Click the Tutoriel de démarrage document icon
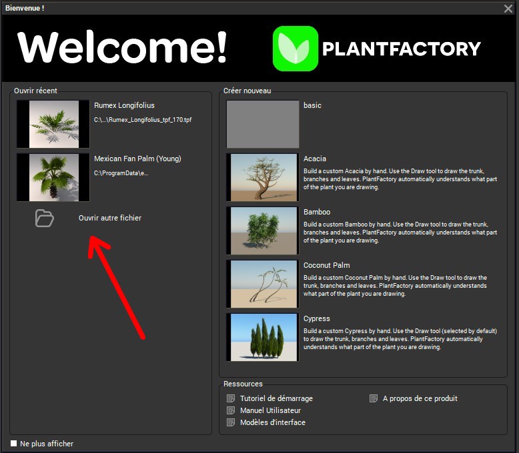This screenshot has width=519, height=453. (x=231, y=398)
